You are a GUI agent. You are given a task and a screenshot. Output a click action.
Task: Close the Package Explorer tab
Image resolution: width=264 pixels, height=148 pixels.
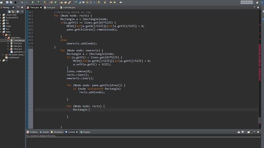(13, 7)
